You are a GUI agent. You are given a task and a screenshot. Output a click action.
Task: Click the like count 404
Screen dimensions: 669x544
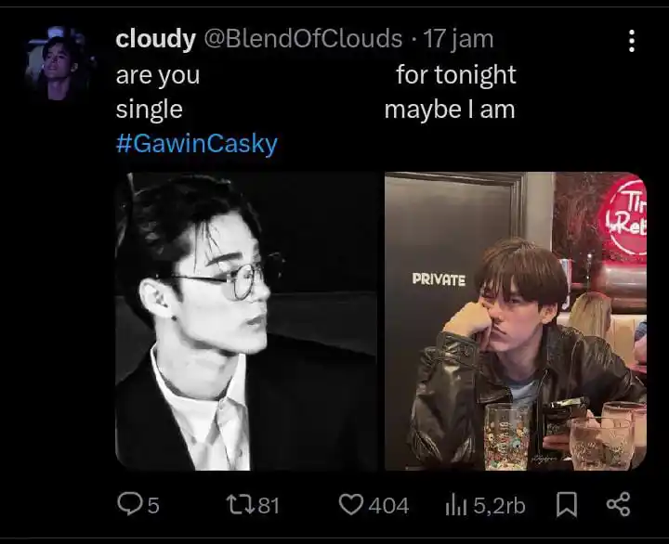388,505
